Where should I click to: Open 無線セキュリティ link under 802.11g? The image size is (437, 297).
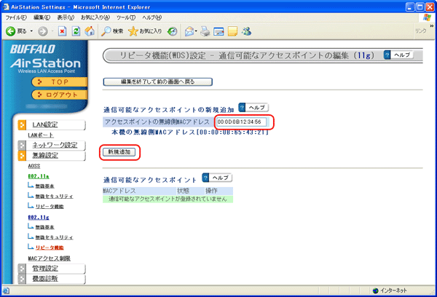point(56,237)
